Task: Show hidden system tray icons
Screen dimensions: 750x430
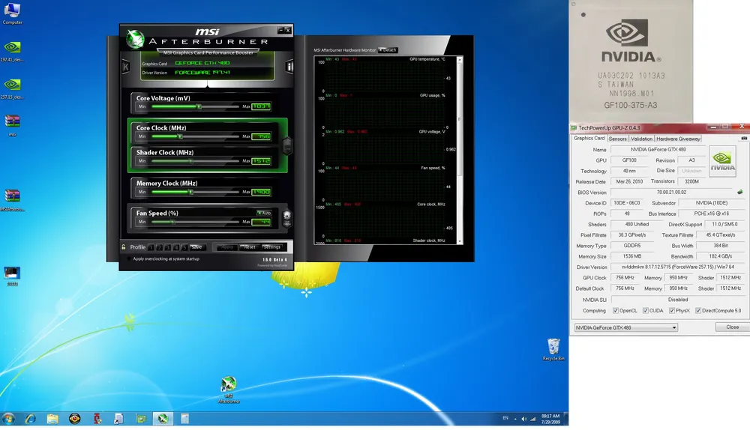Action: pyautogui.click(x=516, y=418)
